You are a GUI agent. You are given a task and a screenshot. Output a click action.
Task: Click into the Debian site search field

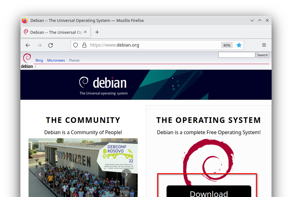[236, 55]
